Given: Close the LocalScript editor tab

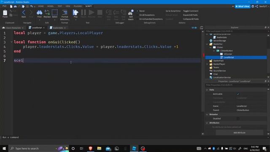Looking at the screenshot, I should (x=44, y=28).
